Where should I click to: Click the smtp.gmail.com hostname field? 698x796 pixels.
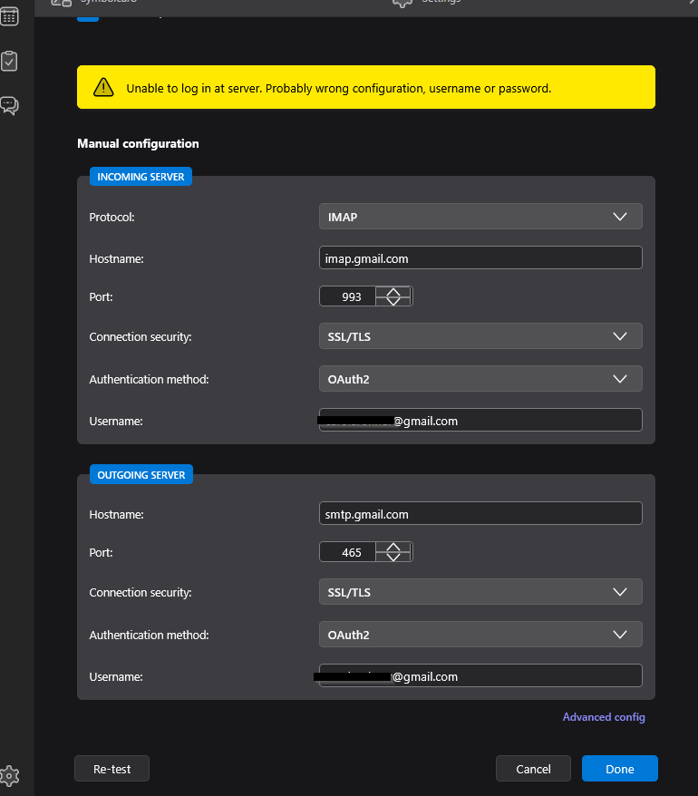point(480,514)
